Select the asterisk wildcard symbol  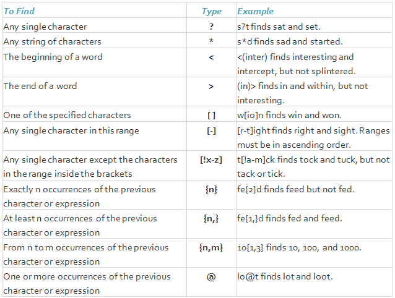[x=211, y=41]
